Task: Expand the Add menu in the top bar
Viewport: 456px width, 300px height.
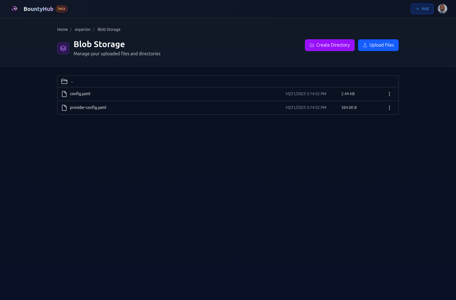Action: pos(422,9)
